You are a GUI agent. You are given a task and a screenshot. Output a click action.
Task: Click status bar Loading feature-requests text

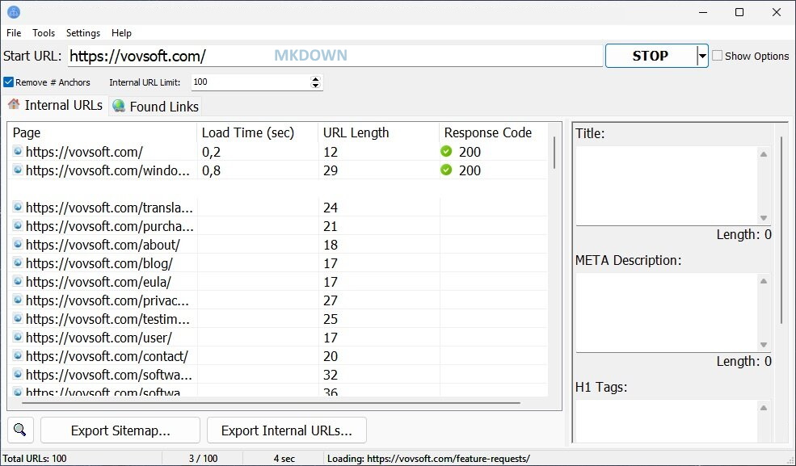[428, 459]
